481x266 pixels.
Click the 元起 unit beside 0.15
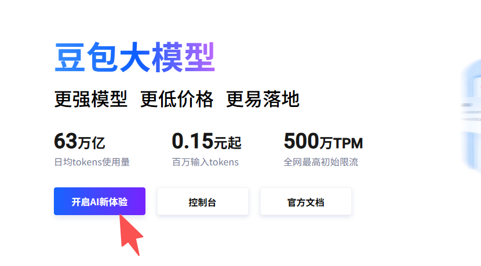pos(228,143)
